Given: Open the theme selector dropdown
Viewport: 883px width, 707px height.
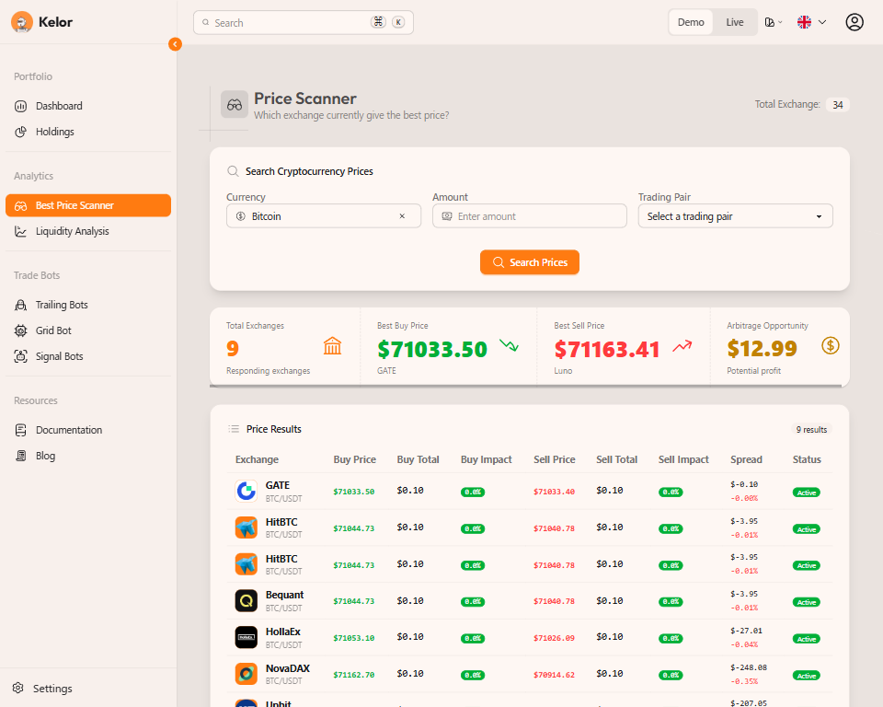Looking at the screenshot, I should pos(774,22).
